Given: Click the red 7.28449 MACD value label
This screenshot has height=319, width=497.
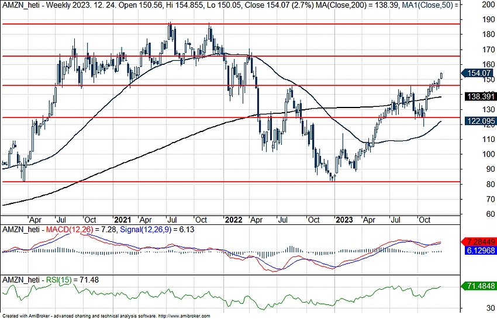Looking at the screenshot, I should click(x=479, y=242).
